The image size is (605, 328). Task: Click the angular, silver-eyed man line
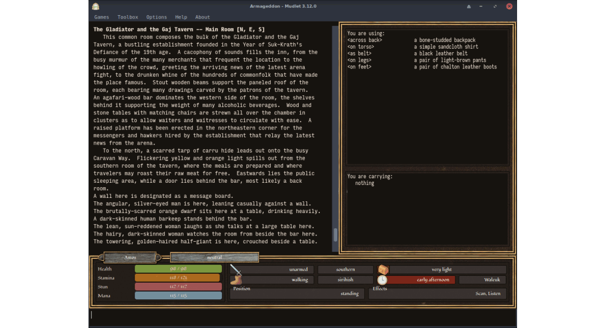[202, 204]
